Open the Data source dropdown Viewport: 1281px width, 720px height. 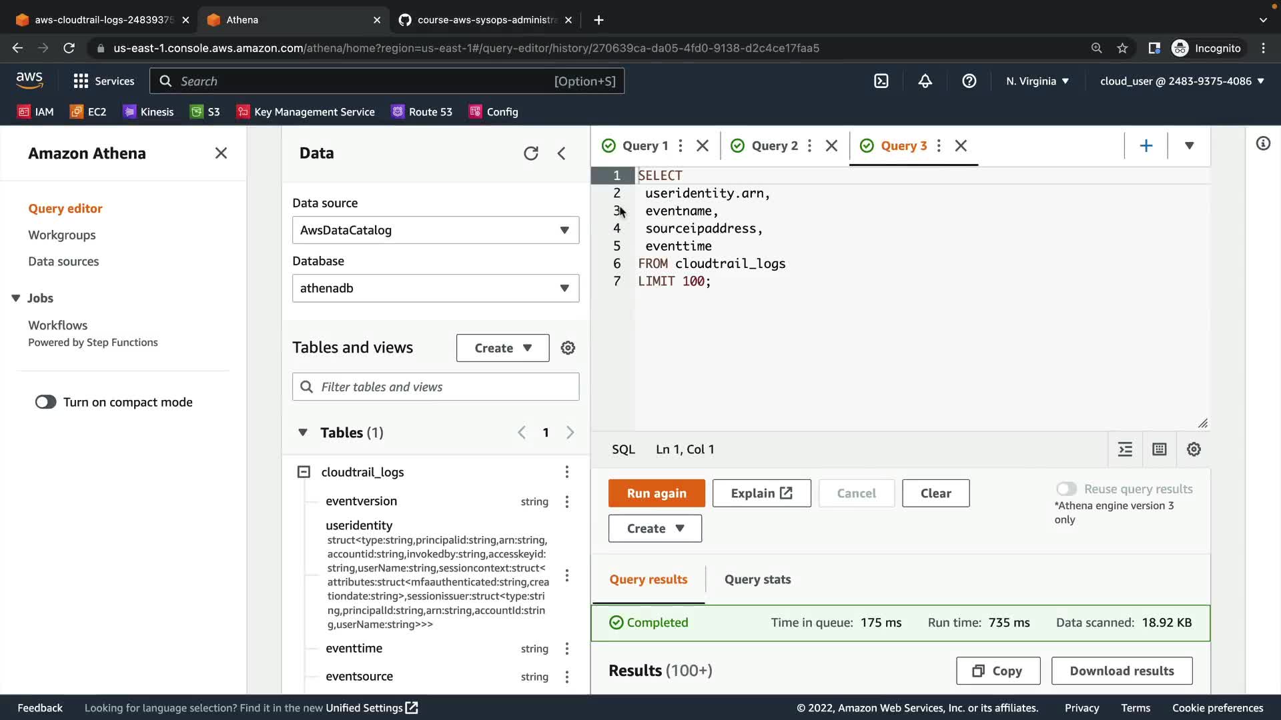point(435,230)
